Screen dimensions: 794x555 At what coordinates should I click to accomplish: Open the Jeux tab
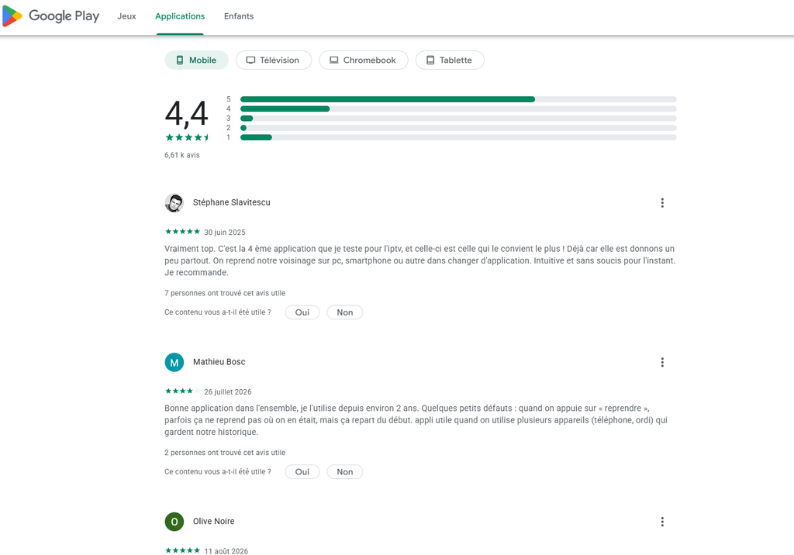(x=126, y=16)
